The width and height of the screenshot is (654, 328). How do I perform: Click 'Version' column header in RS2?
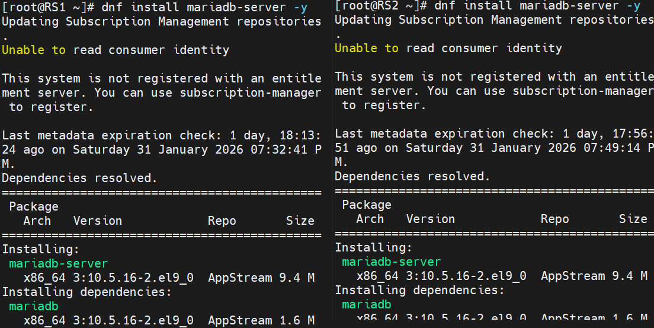(431, 218)
